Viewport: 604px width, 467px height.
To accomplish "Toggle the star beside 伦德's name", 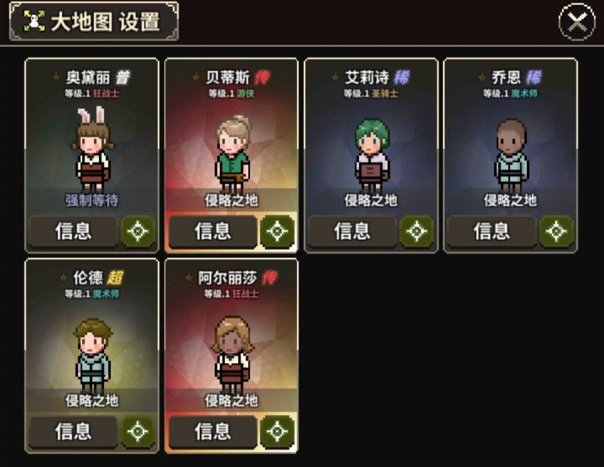I will coord(64,278).
